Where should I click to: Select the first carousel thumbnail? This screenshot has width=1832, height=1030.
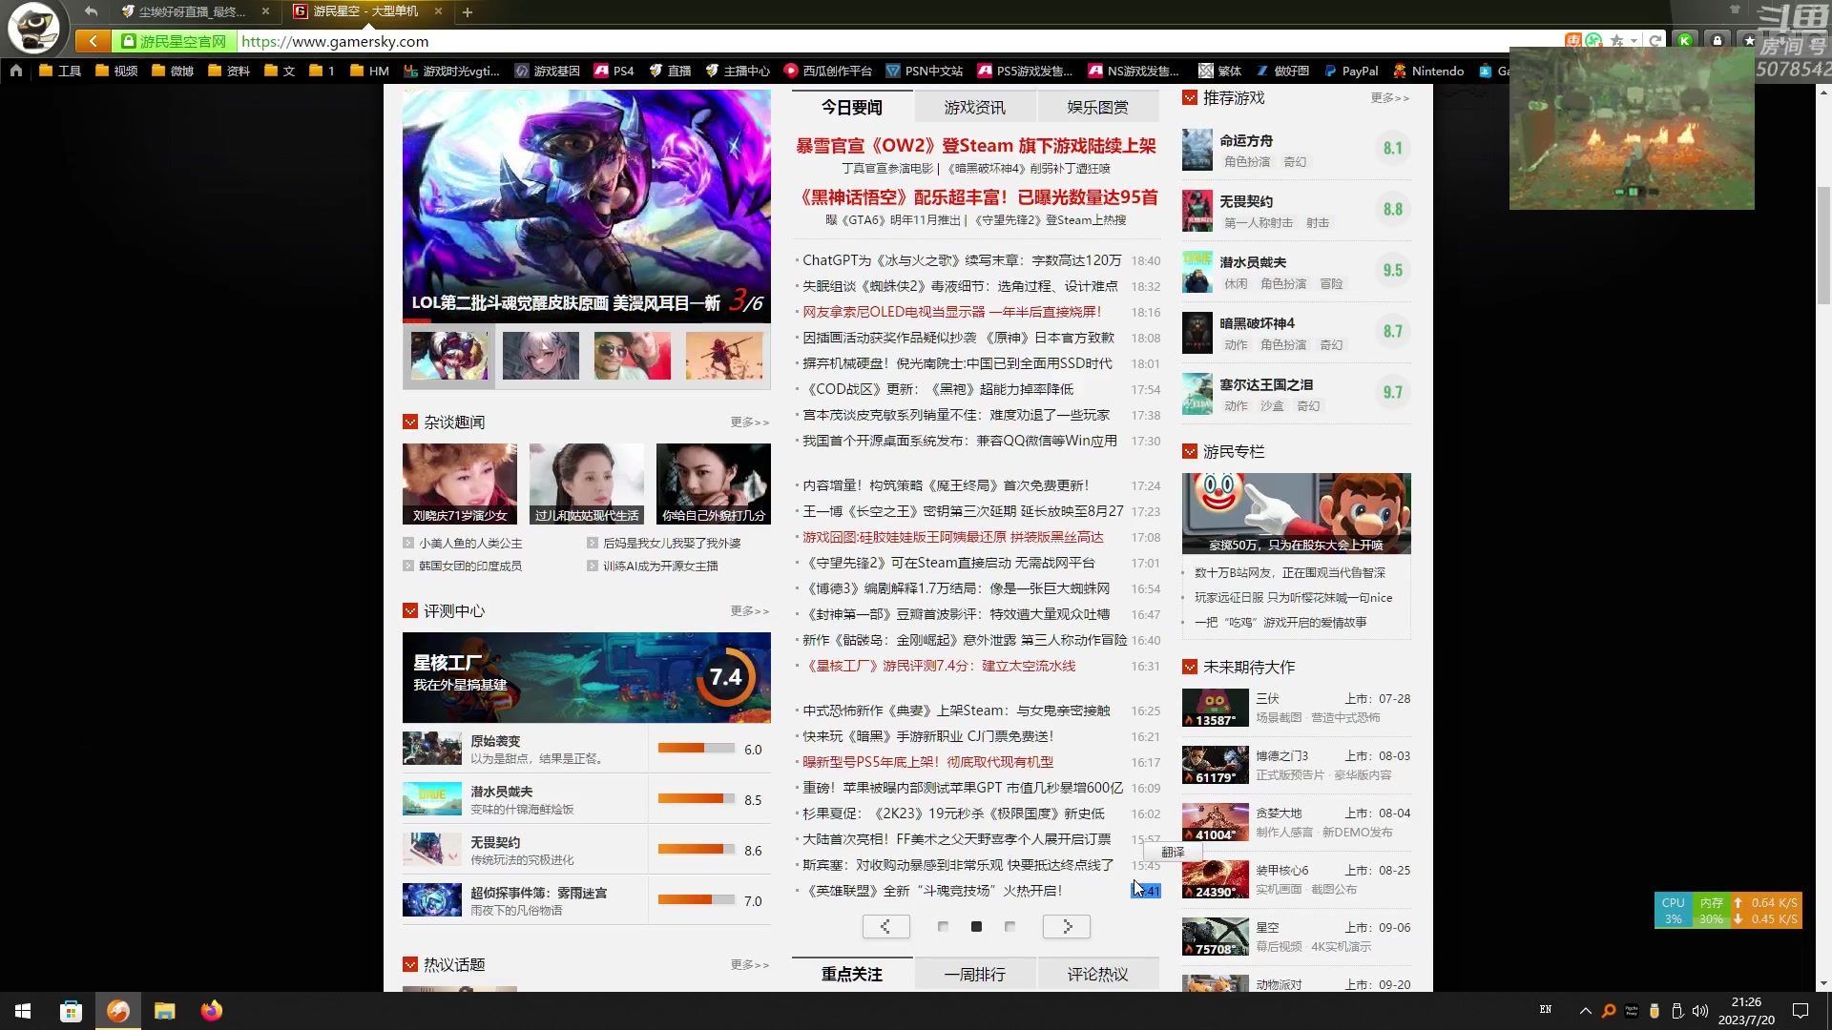pyautogui.click(x=448, y=356)
